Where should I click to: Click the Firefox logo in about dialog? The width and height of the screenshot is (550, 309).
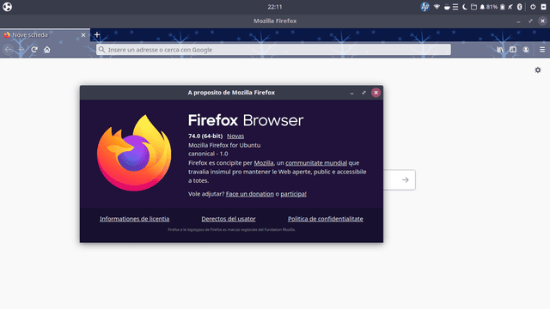[x=134, y=153]
